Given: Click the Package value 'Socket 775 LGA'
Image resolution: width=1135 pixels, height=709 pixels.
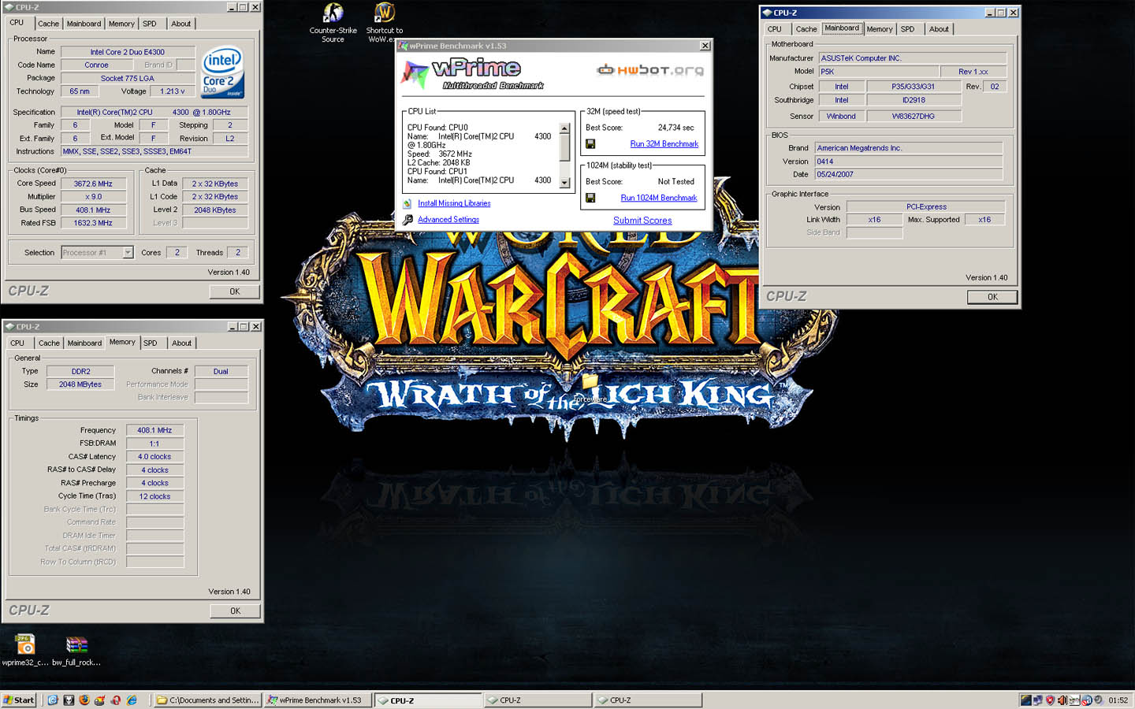Looking at the screenshot, I should click(x=128, y=78).
